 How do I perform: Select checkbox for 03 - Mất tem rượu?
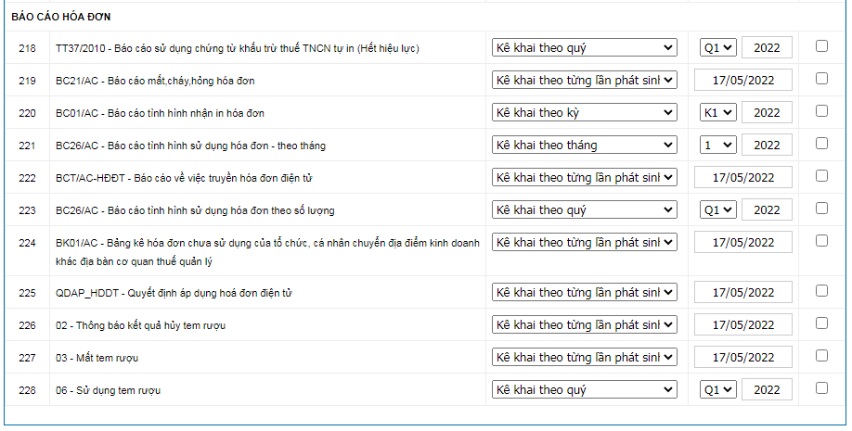click(x=821, y=356)
